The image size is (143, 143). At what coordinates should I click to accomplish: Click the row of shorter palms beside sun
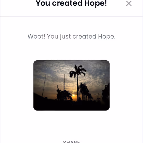click(85, 92)
